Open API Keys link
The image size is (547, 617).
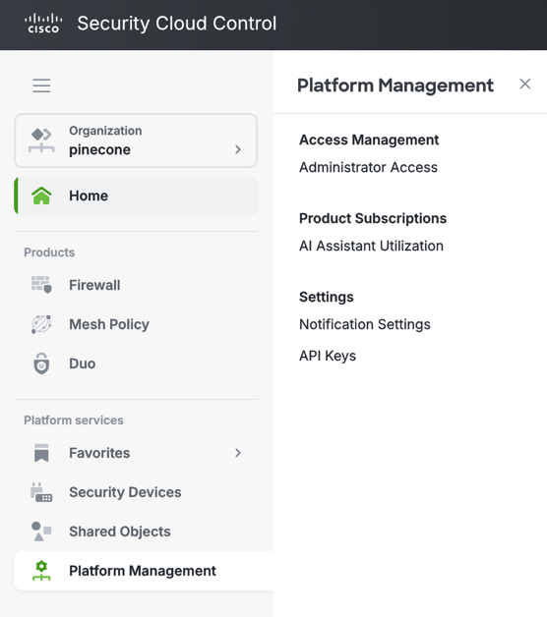328,356
